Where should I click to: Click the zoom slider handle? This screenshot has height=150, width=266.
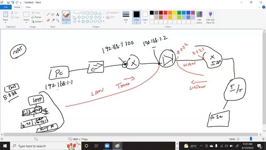coord(251,139)
